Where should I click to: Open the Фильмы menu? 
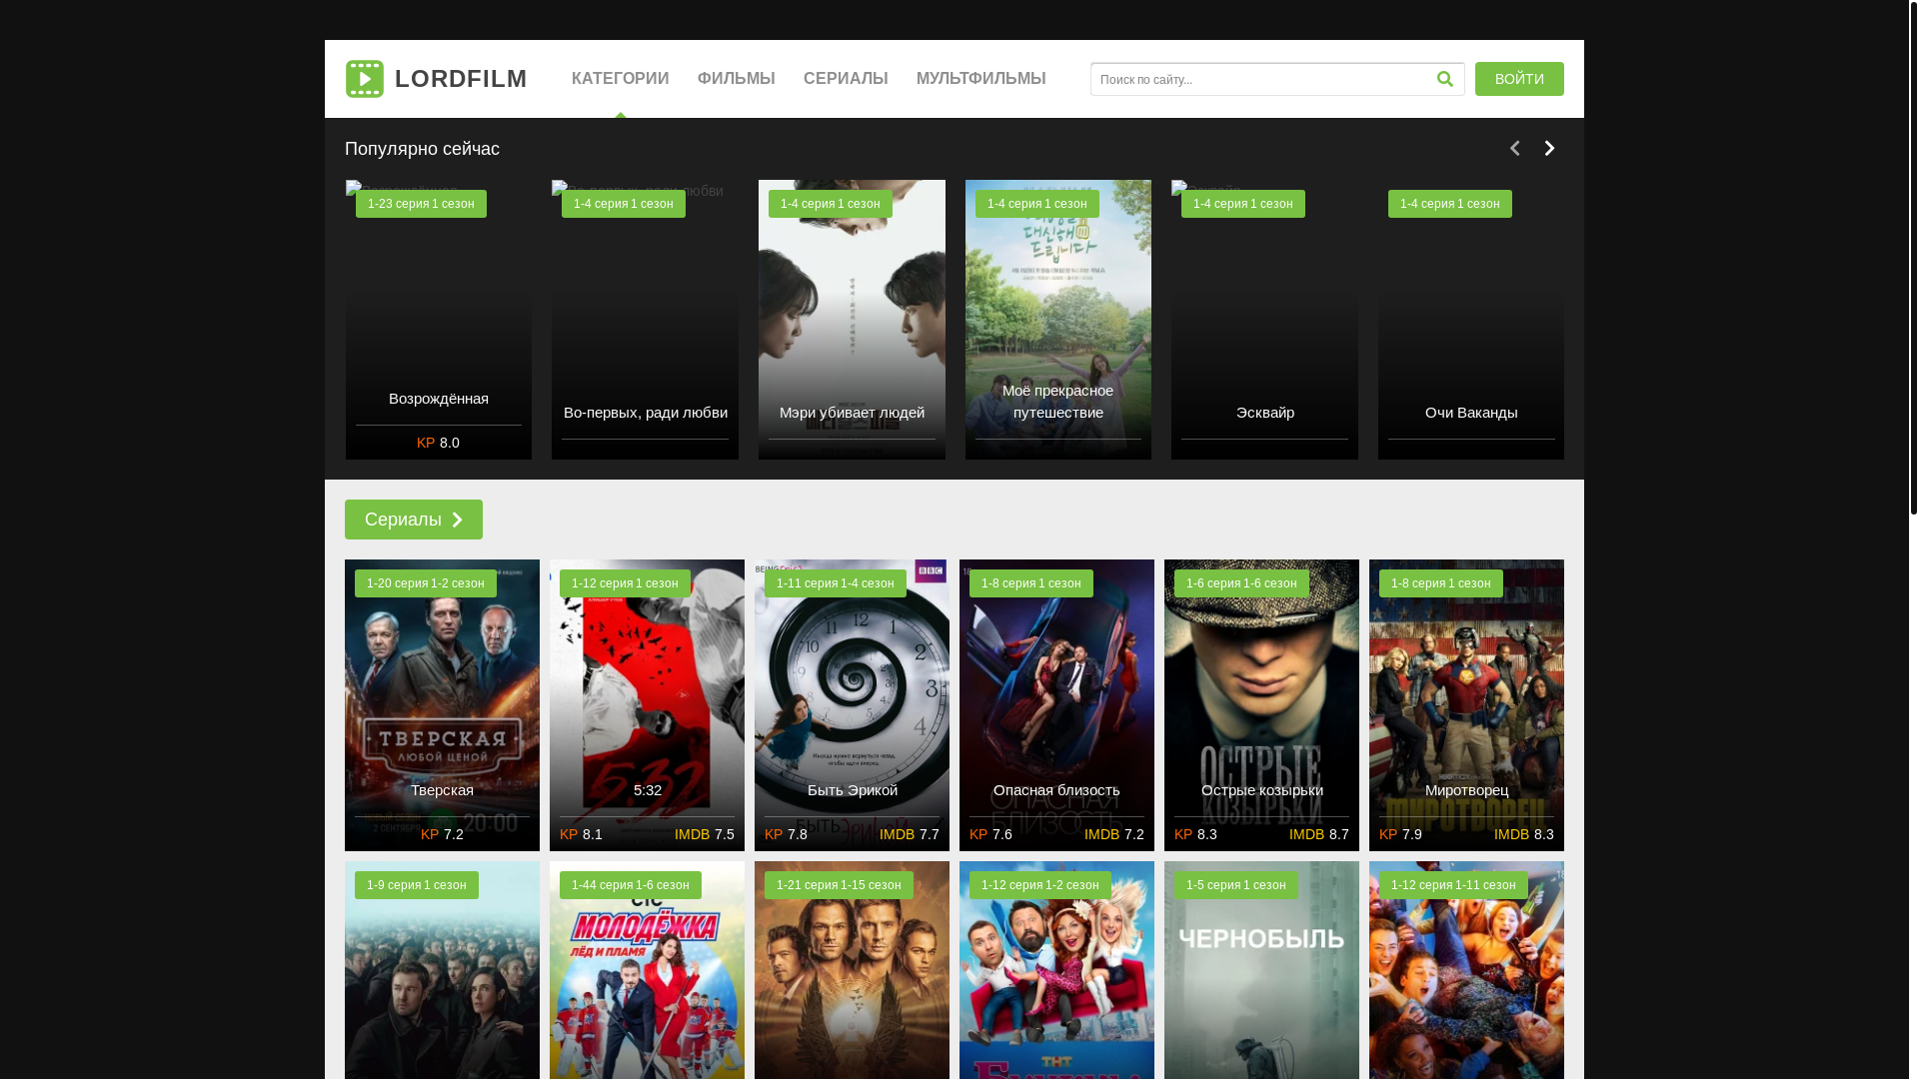tap(737, 79)
